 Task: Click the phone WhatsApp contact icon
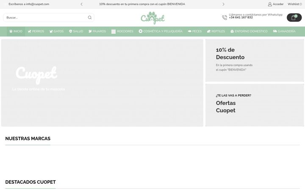(225, 17)
